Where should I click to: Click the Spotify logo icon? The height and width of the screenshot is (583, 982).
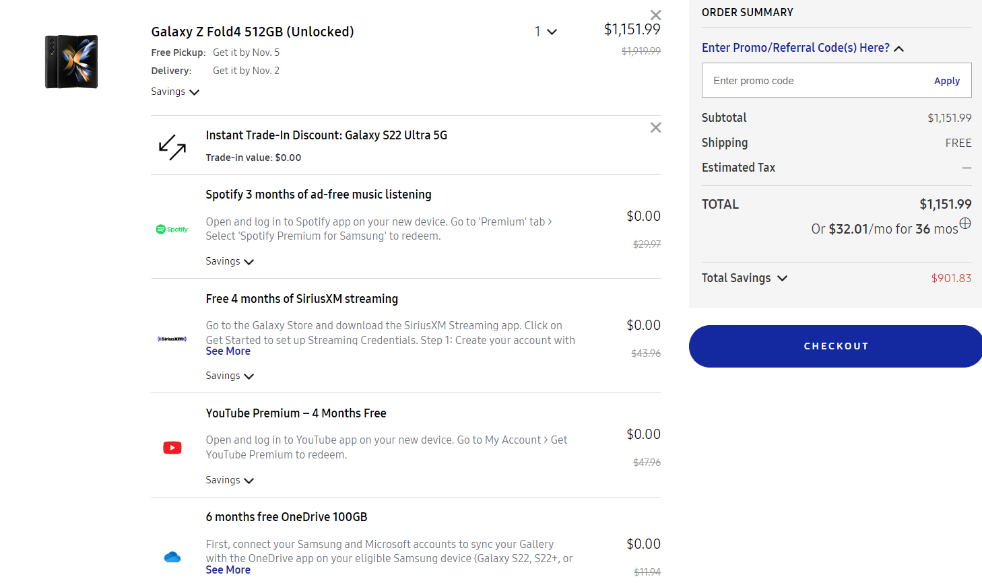172,229
